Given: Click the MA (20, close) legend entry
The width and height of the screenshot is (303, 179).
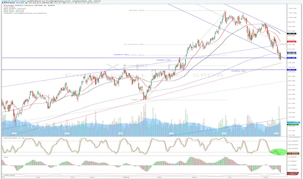Looking at the screenshot, I should (14, 12).
